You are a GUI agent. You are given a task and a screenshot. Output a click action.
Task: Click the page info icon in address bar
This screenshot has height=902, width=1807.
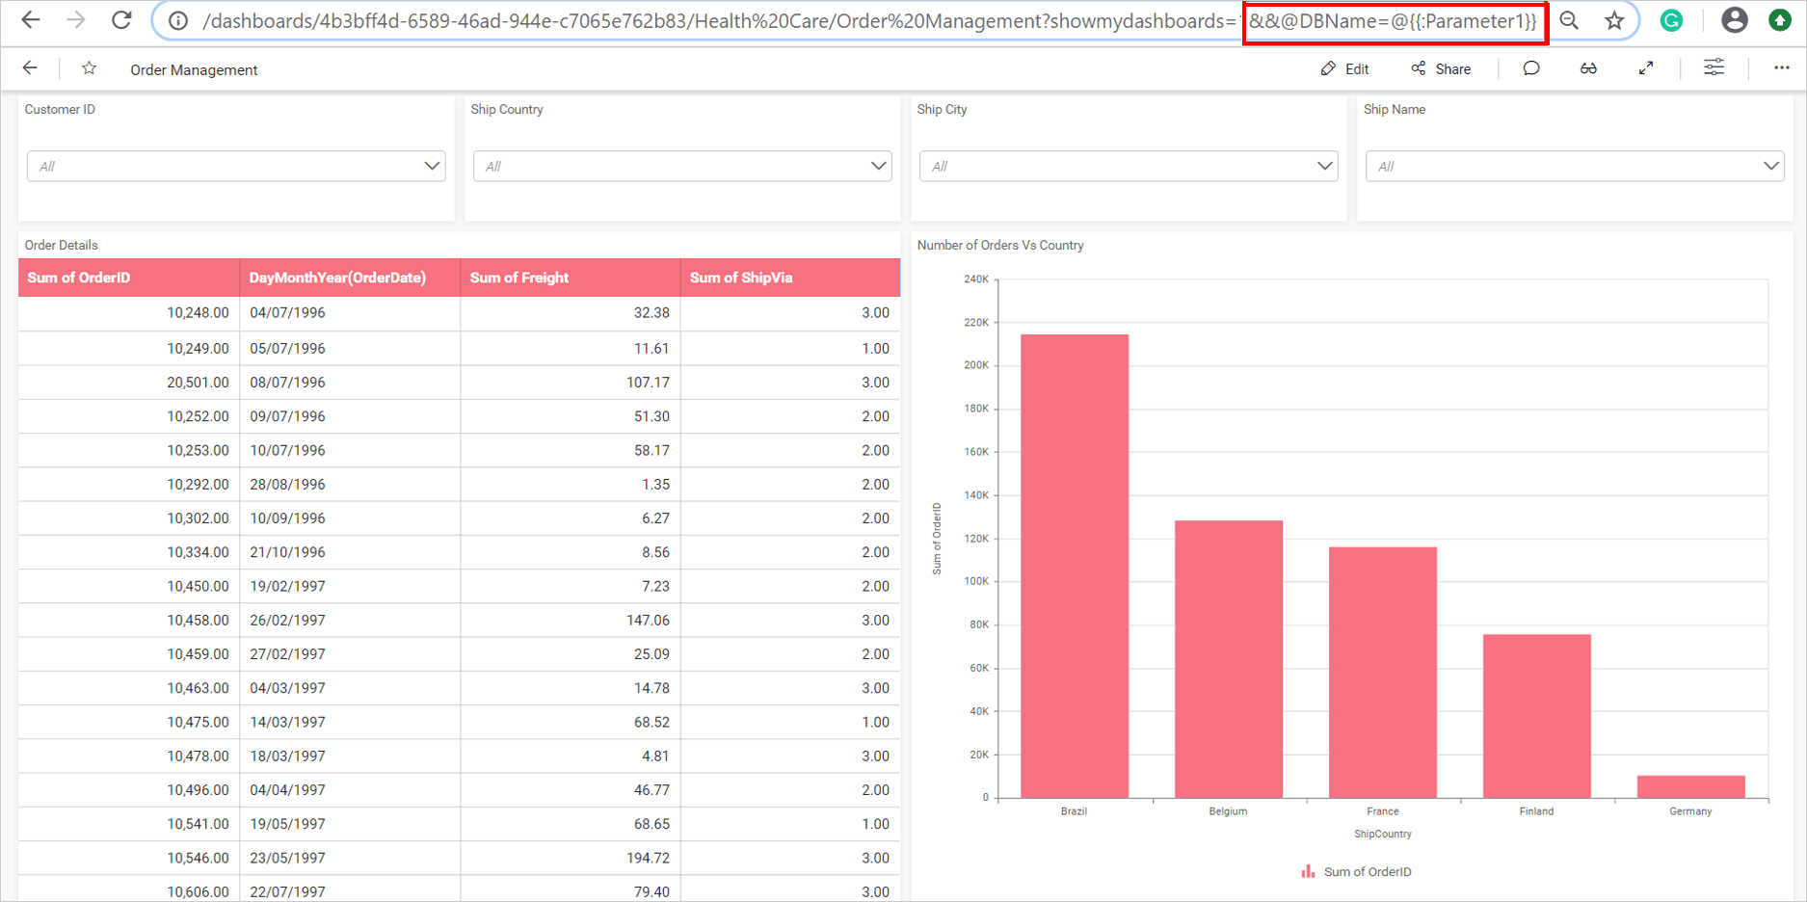click(179, 19)
